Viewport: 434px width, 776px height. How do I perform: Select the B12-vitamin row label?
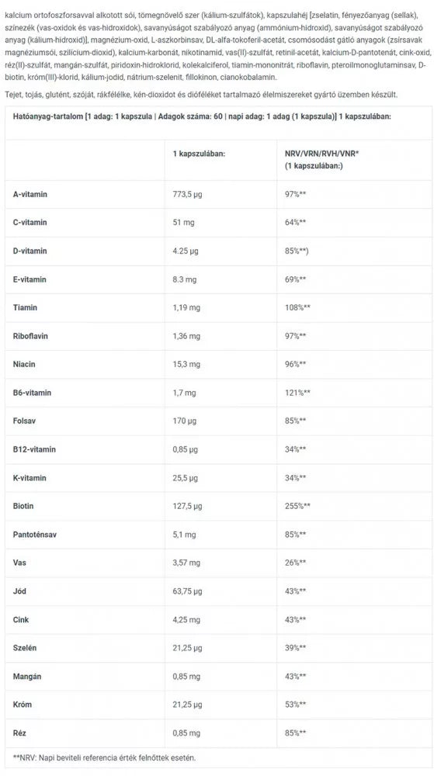click(34, 449)
